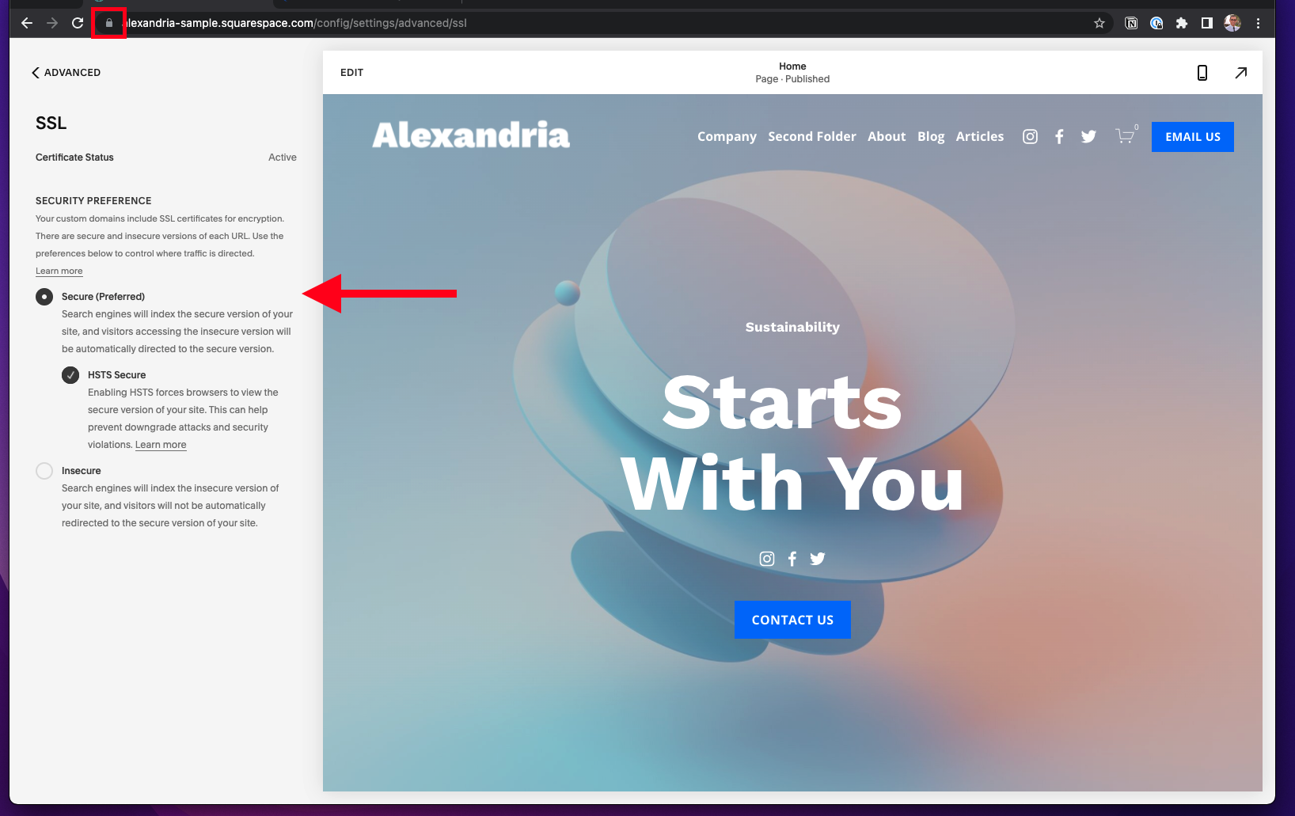Viewport: 1295px width, 816px height.
Task: Open Twitter icon in site header
Action: [x=1088, y=137]
